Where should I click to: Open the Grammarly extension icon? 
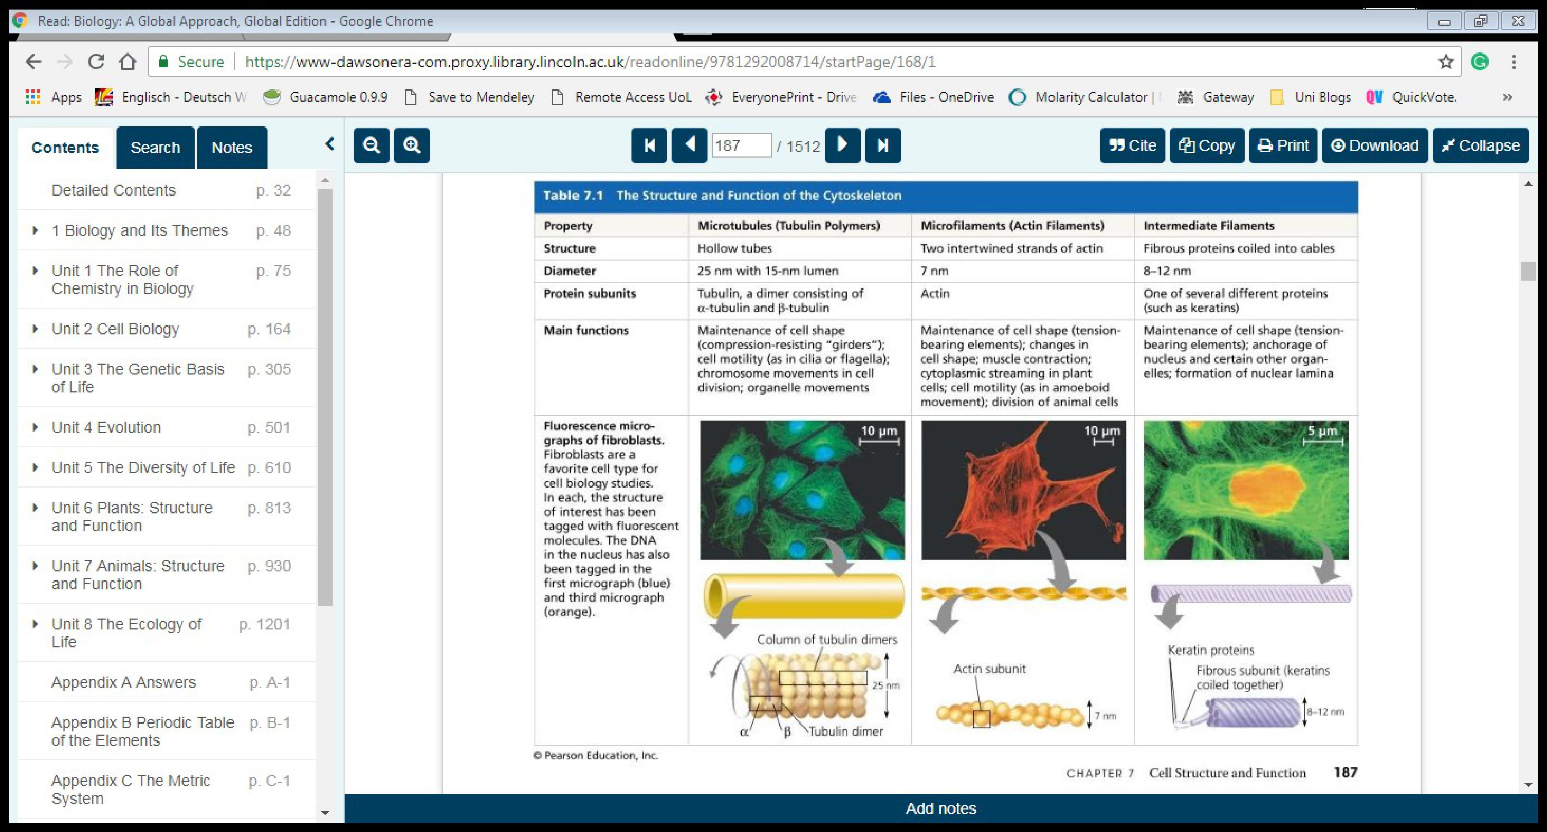1480,62
